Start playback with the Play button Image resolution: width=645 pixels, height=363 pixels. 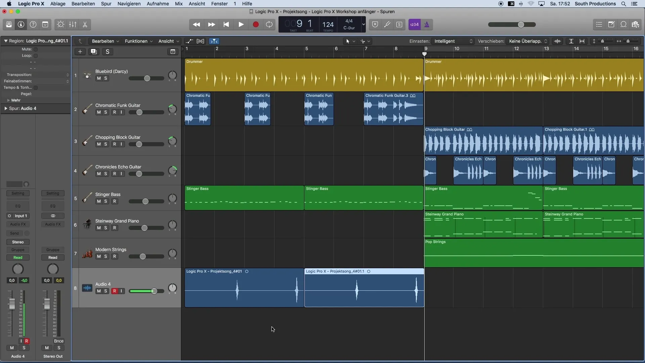tap(241, 25)
